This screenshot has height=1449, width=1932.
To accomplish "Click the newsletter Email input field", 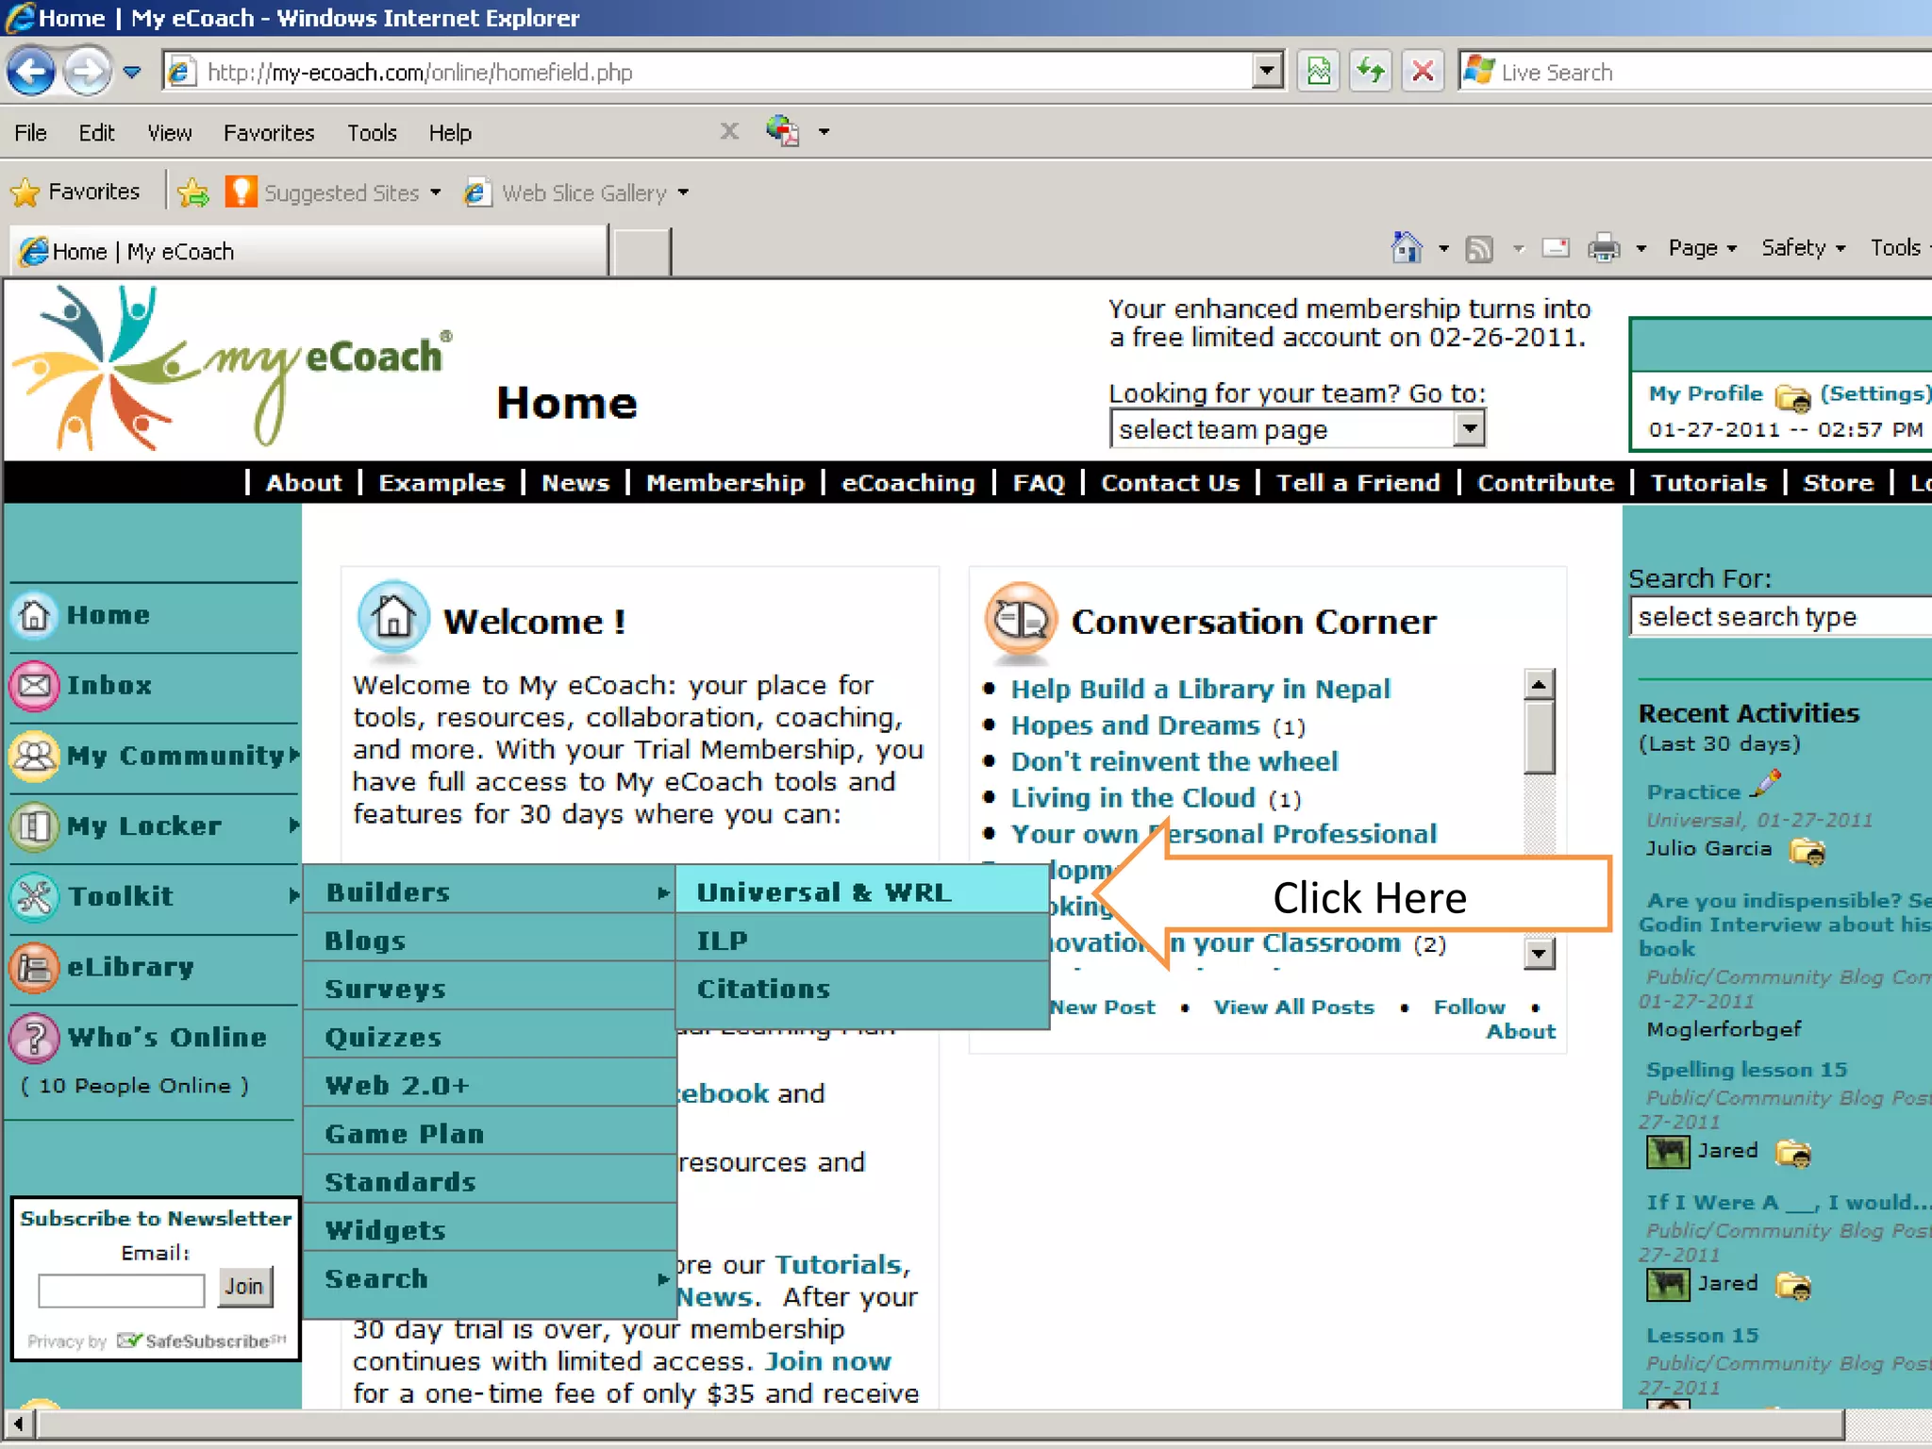I will (121, 1290).
